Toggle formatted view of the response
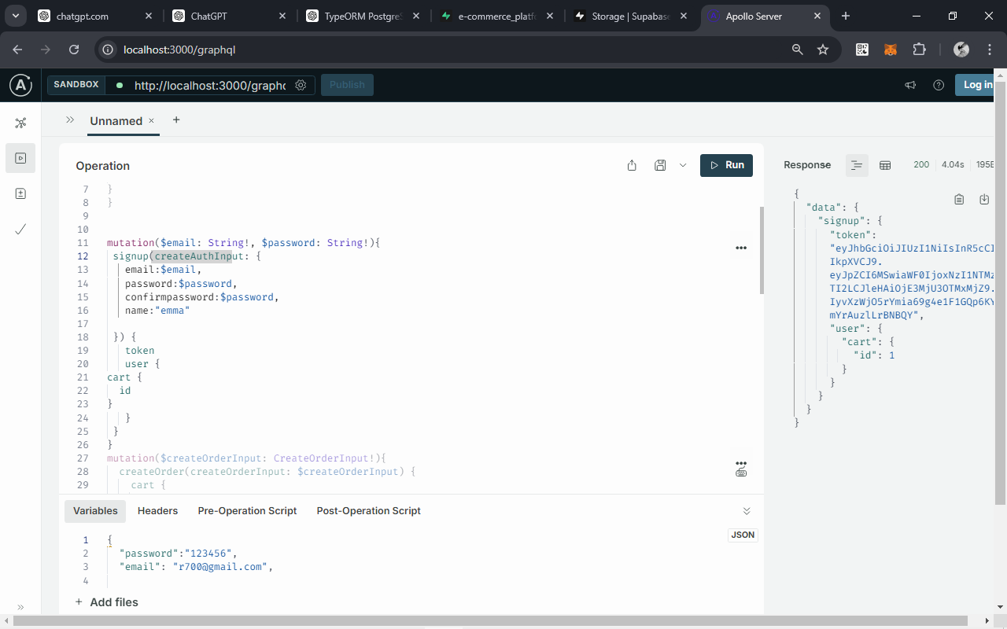 (857, 165)
